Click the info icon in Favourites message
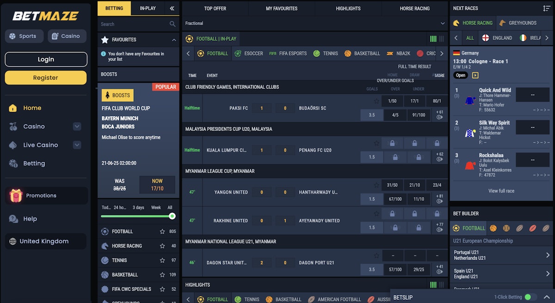 pyautogui.click(x=104, y=54)
